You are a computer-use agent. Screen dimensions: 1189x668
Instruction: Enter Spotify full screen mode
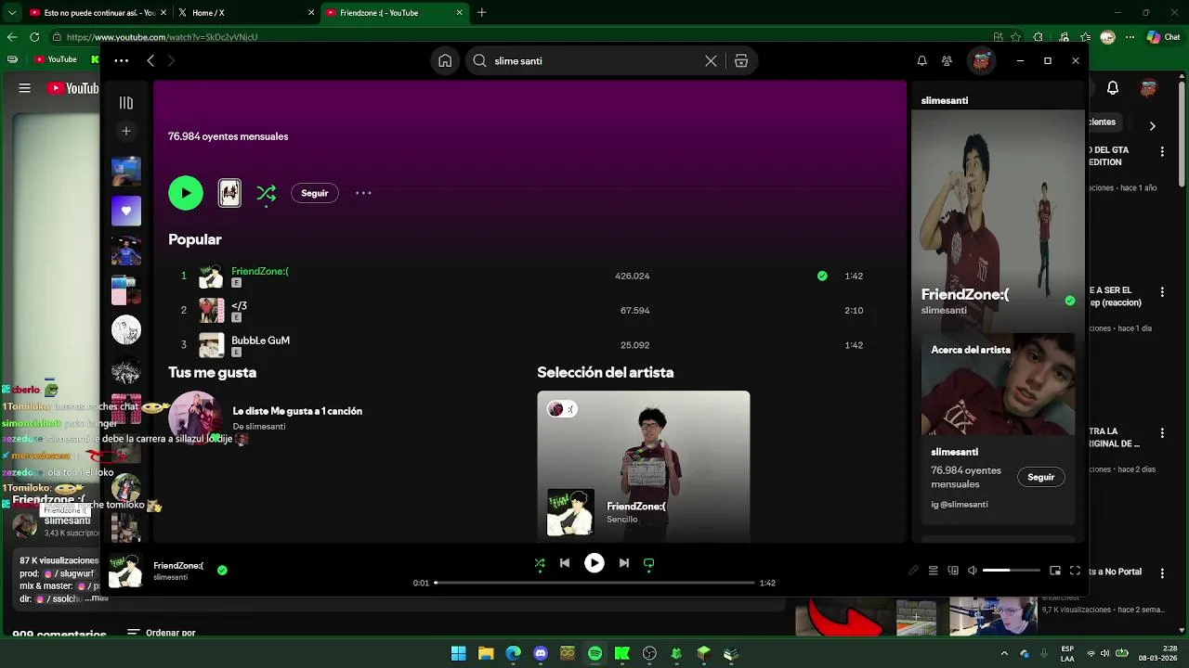[x=1075, y=571]
